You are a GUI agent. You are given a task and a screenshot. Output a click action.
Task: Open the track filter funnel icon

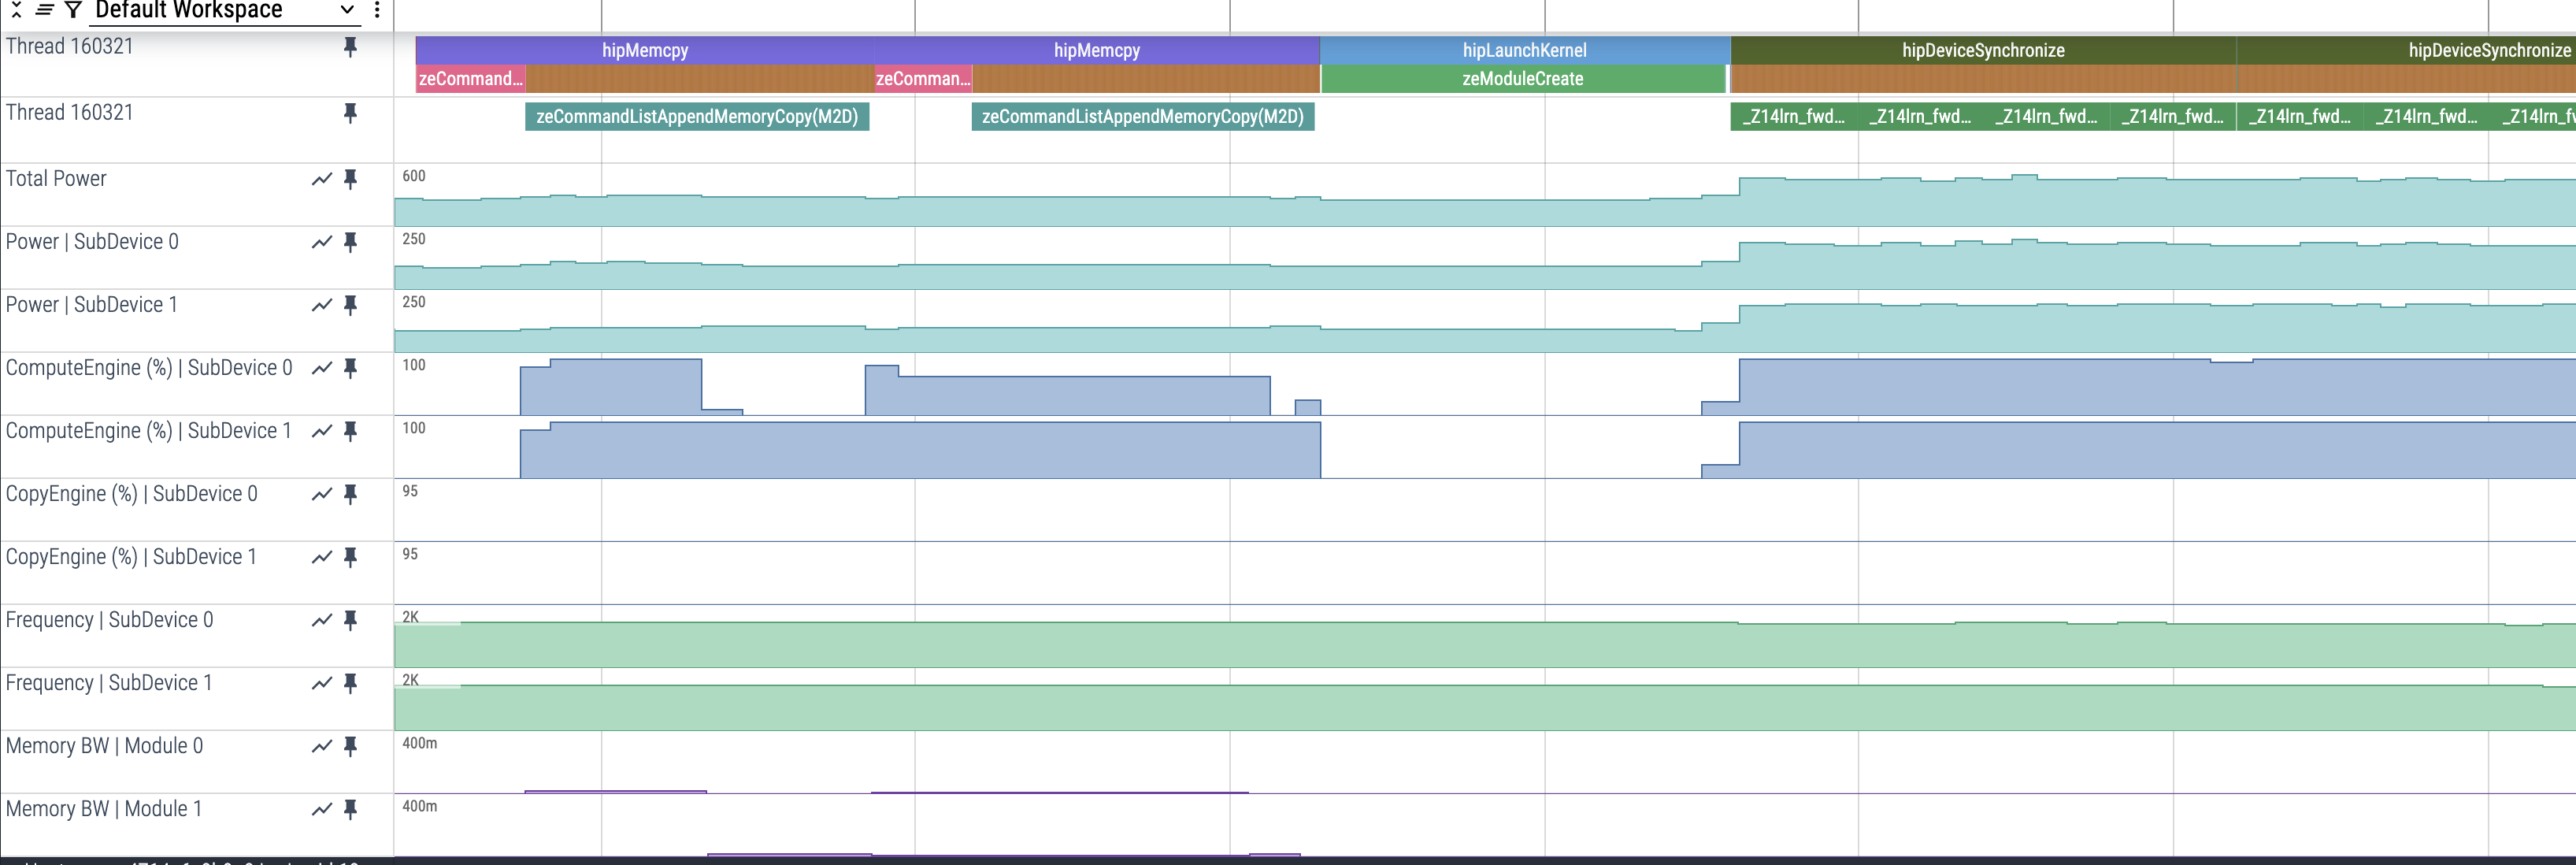[73, 10]
